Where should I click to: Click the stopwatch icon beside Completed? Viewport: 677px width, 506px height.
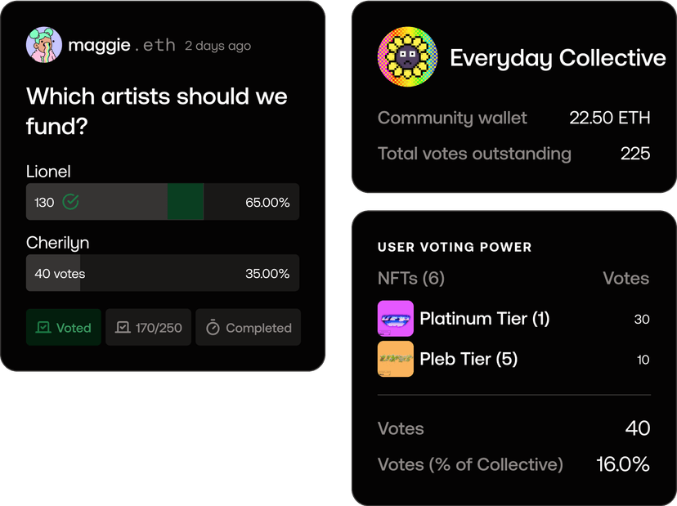[213, 328]
